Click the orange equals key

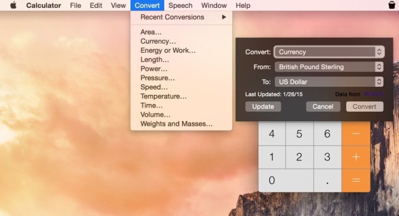356,180
